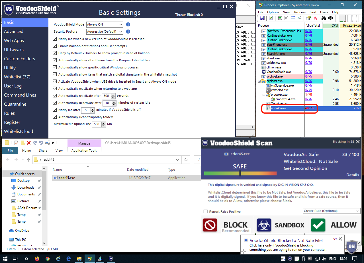Click the Internet Explorer icon on the taskbar

click(58, 259)
